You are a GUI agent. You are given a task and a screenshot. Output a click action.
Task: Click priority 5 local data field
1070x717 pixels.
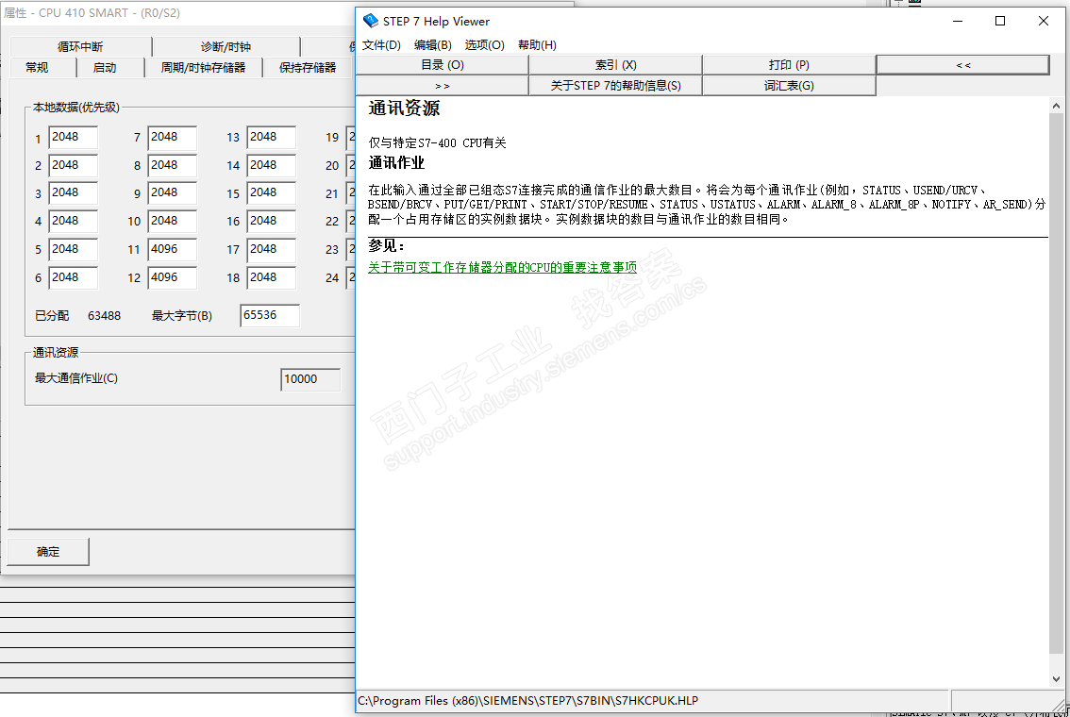73,250
